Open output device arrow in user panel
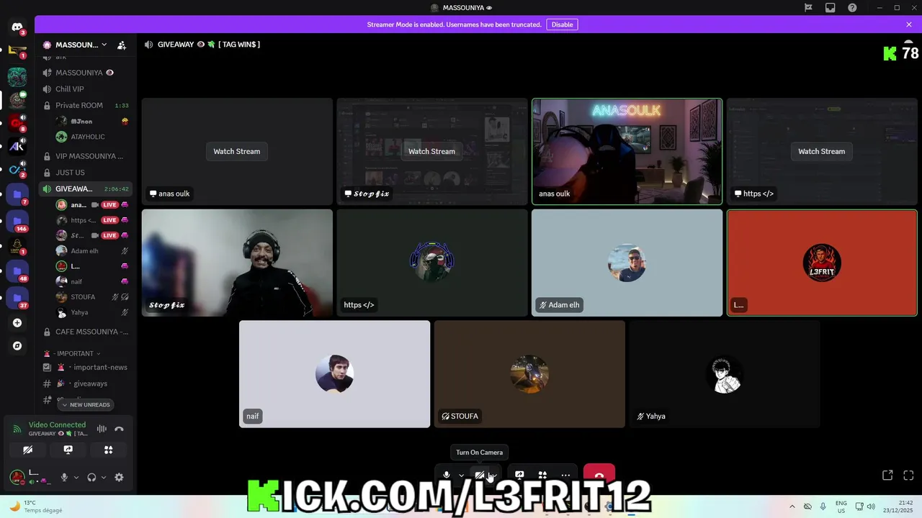The image size is (922, 518). [x=104, y=477]
